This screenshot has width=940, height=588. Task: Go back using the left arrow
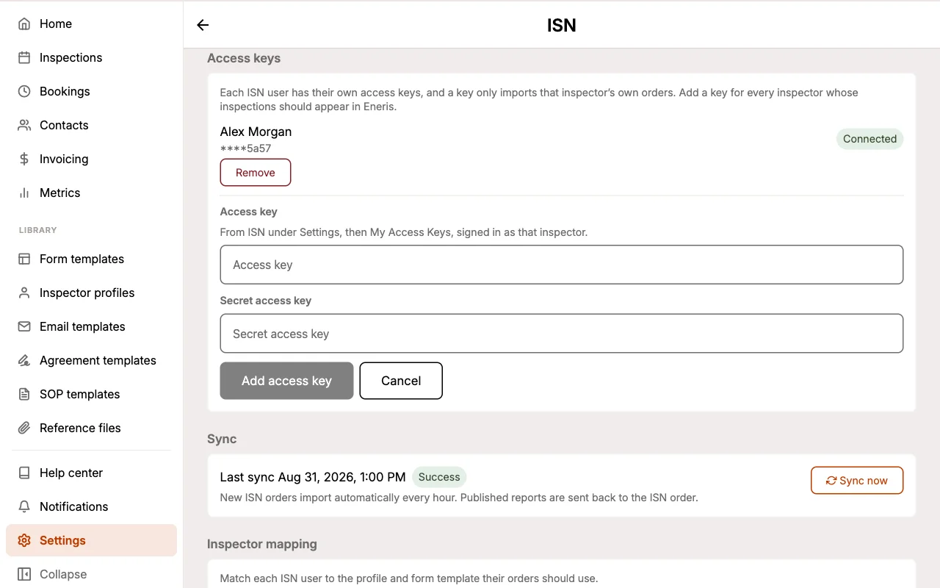pos(203,25)
